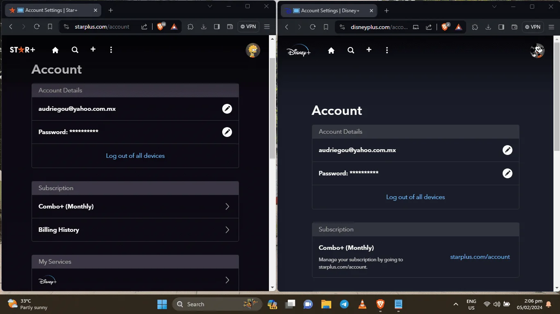The width and height of the screenshot is (560, 314).
Task: Click Disney+ window scrollbar down arrow
Action: tap(556, 288)
